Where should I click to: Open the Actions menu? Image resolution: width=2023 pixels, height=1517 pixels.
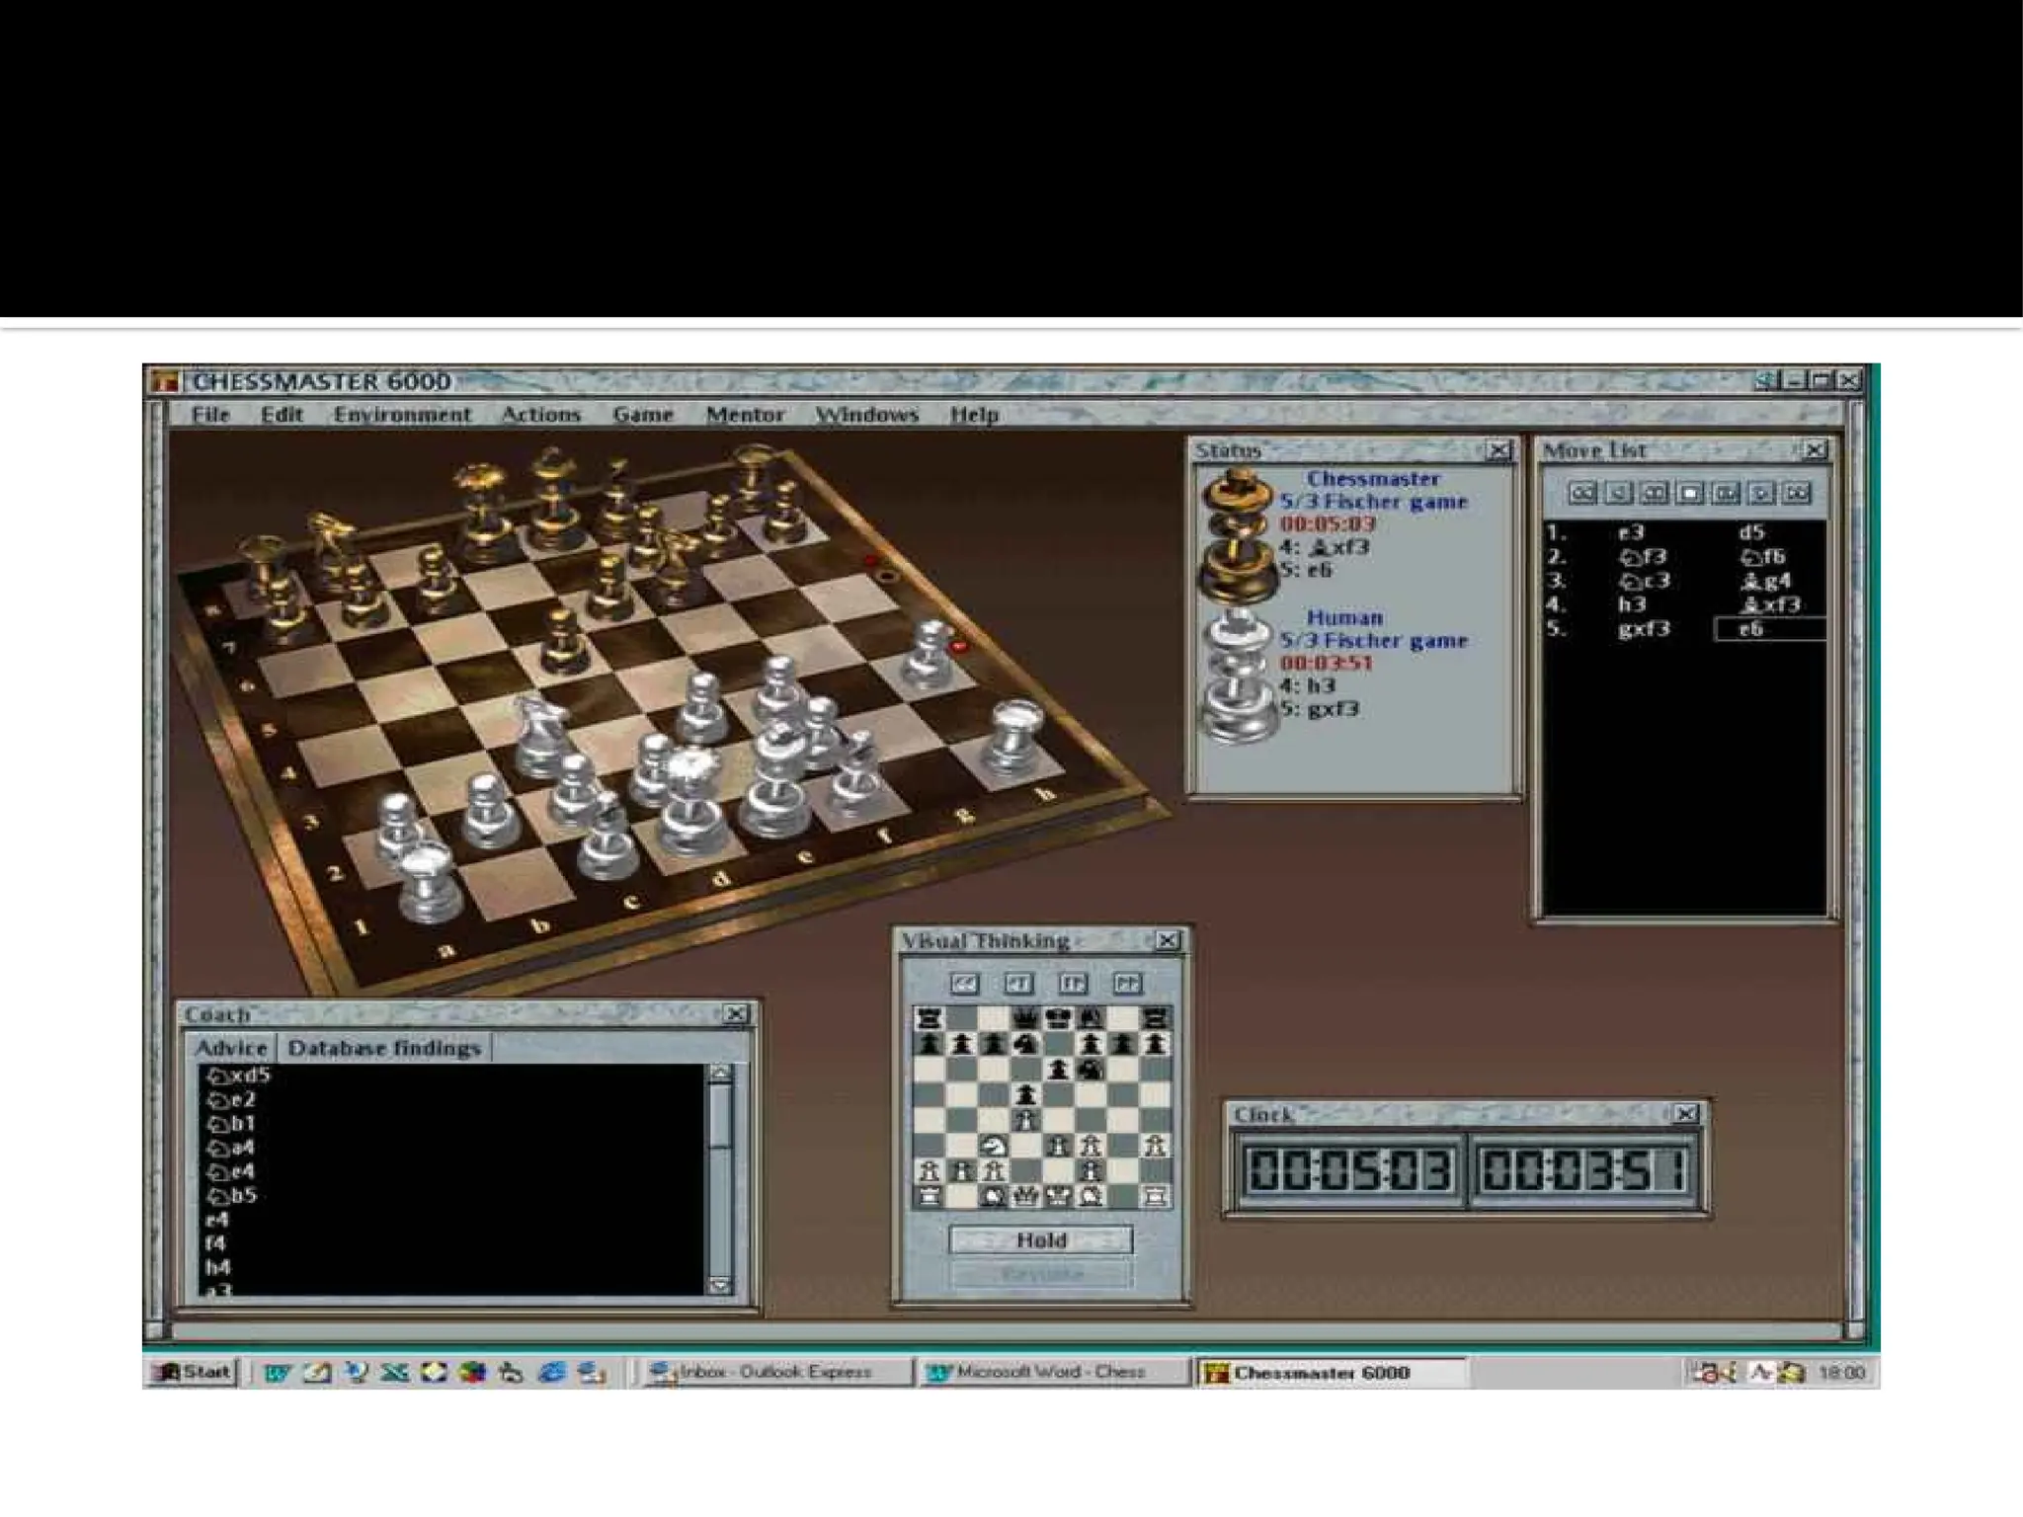[540, 415]
